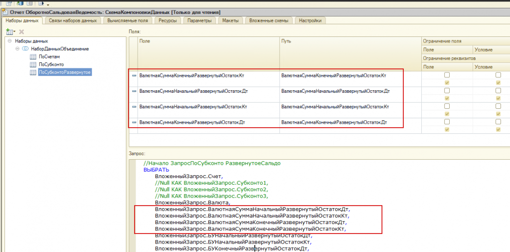Click field icon beside ВалютнаяСуммаНачальныйРазвернутыйОстатокДт
The image size is (510, 252).
point(134,91)
